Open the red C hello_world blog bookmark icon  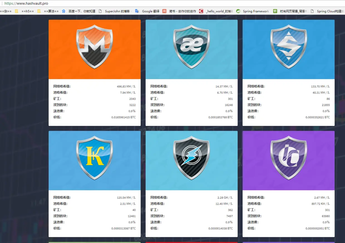tap(201, 11)
